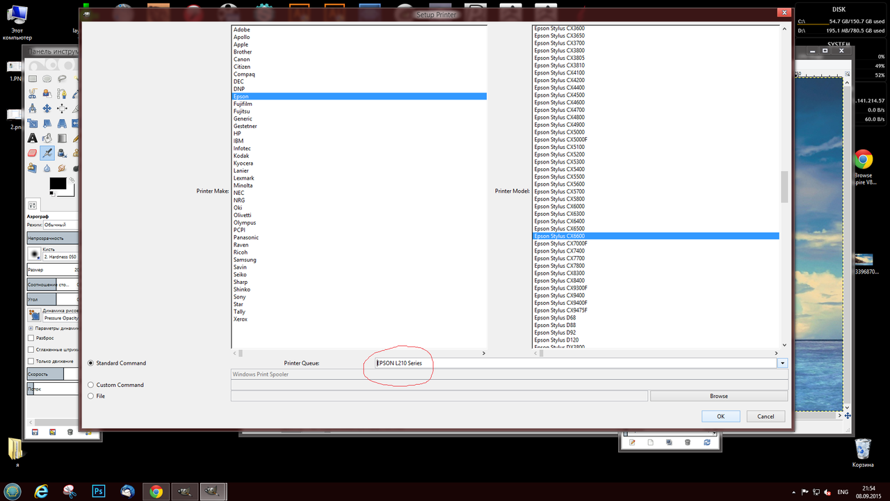The image size is (890, 501).
Task: Select Epson in the Printer Make list
Action: 359,96
